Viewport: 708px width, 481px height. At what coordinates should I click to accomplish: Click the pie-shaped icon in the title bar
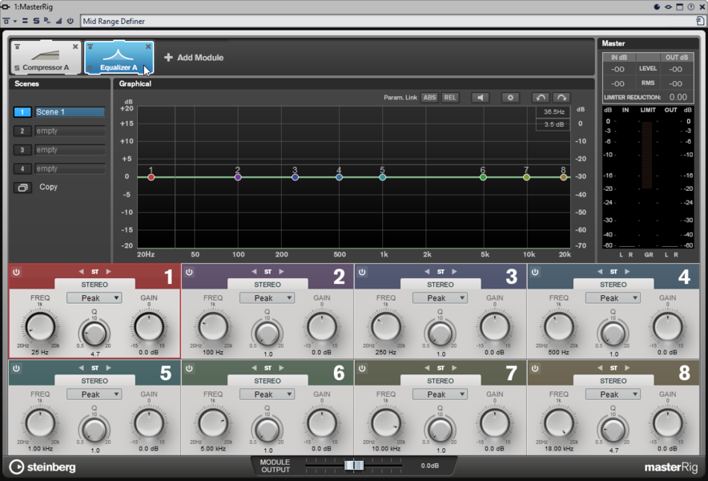[657, 6]
